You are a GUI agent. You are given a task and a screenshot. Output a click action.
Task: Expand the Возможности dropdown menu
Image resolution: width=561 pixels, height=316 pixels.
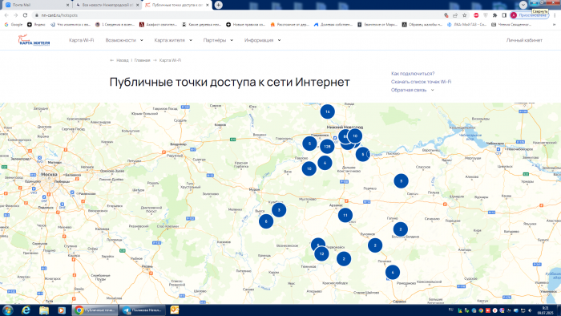tap(124, 40)
